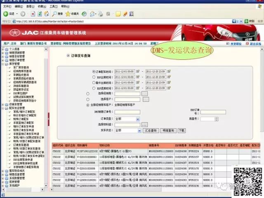264x198 pixels.
Task: Click the Print toolbar icon
Action: click(101, 14)
